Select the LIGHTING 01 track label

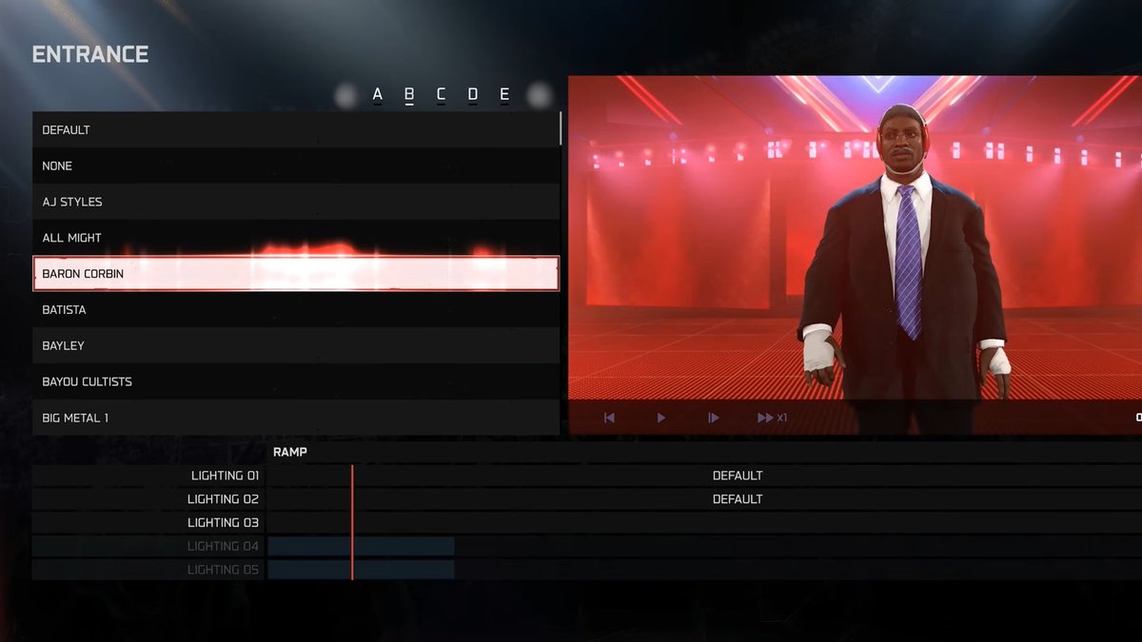coord(224,476)
